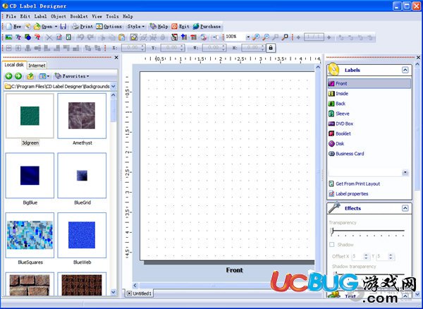Click the Get From Print Layout link
This screenshot has width=423, height=309.
click(354, 184)
